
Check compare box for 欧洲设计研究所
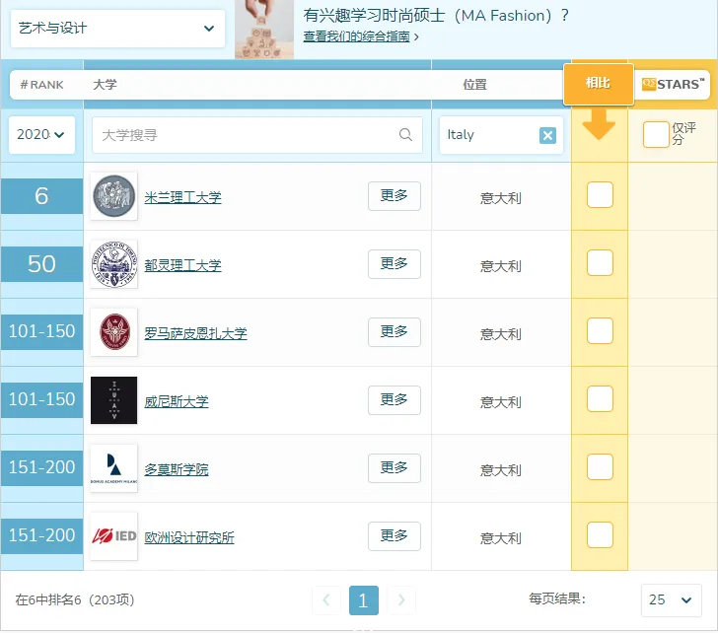point(600,535)
